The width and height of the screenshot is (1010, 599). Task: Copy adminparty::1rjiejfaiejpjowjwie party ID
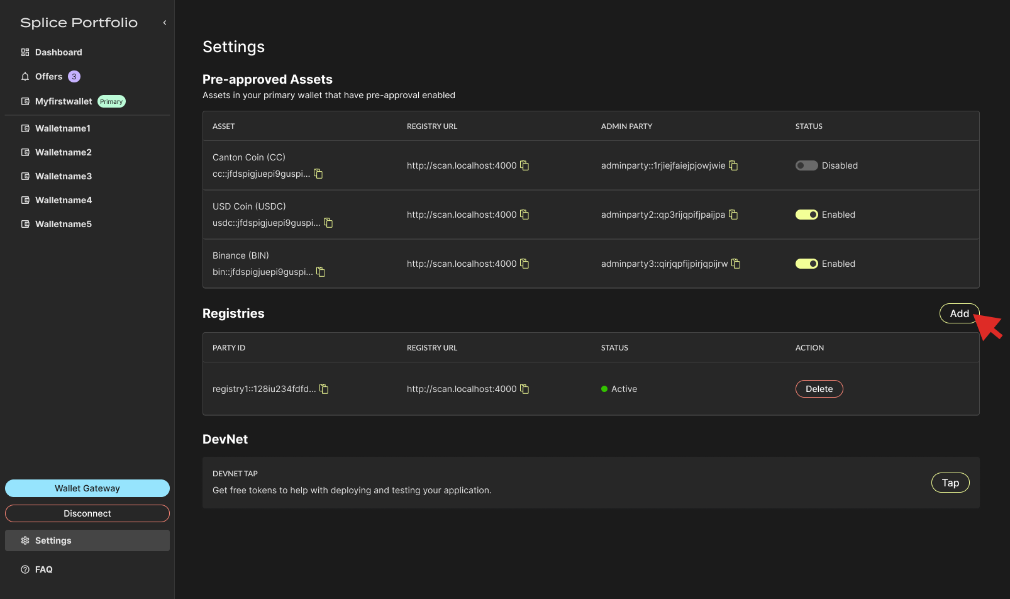click(x=733, y=165)
